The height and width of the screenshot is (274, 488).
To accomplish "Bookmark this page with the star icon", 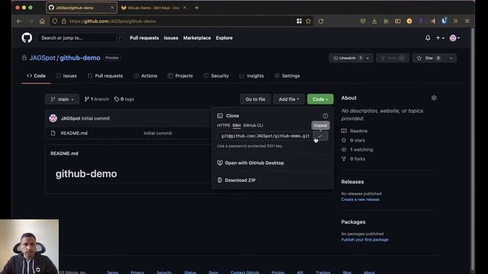I will coord(308,21).
